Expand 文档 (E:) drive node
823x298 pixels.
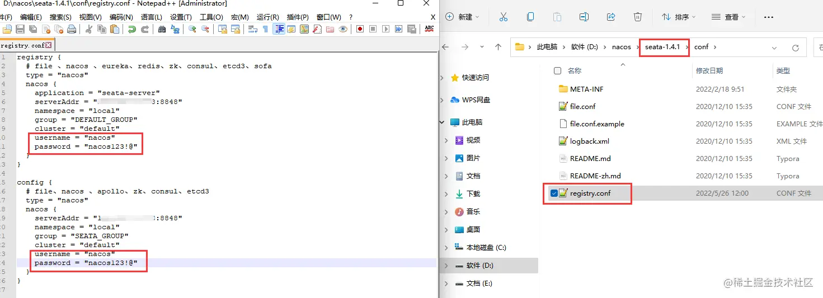click(x=446, y=283)
